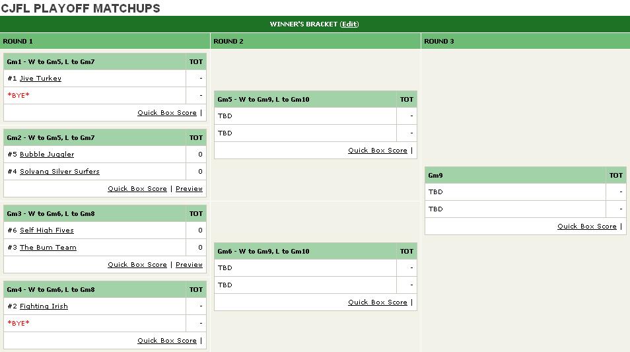The image size is (630, 352).
Task: View the Preview for Gm2
Action: (x=190, y=189)
